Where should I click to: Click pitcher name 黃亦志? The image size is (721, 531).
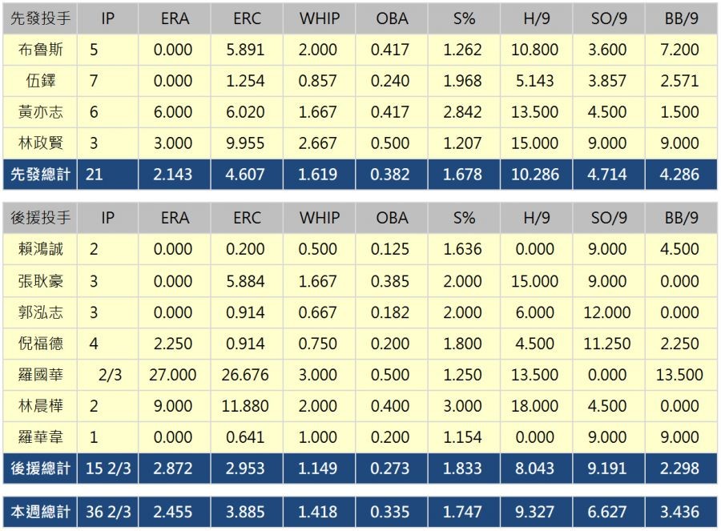click(x=40, y=112)
